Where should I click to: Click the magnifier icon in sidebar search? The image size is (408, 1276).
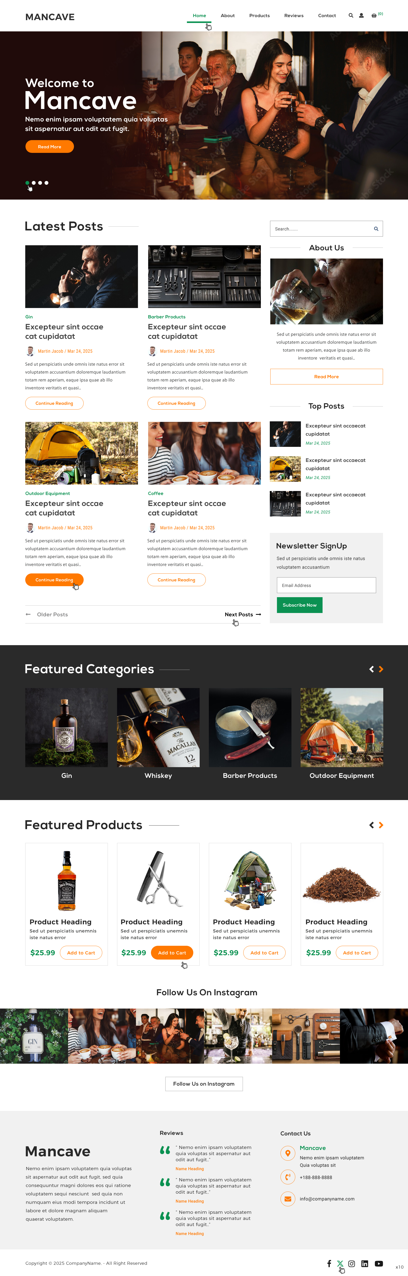click(376, 229)
